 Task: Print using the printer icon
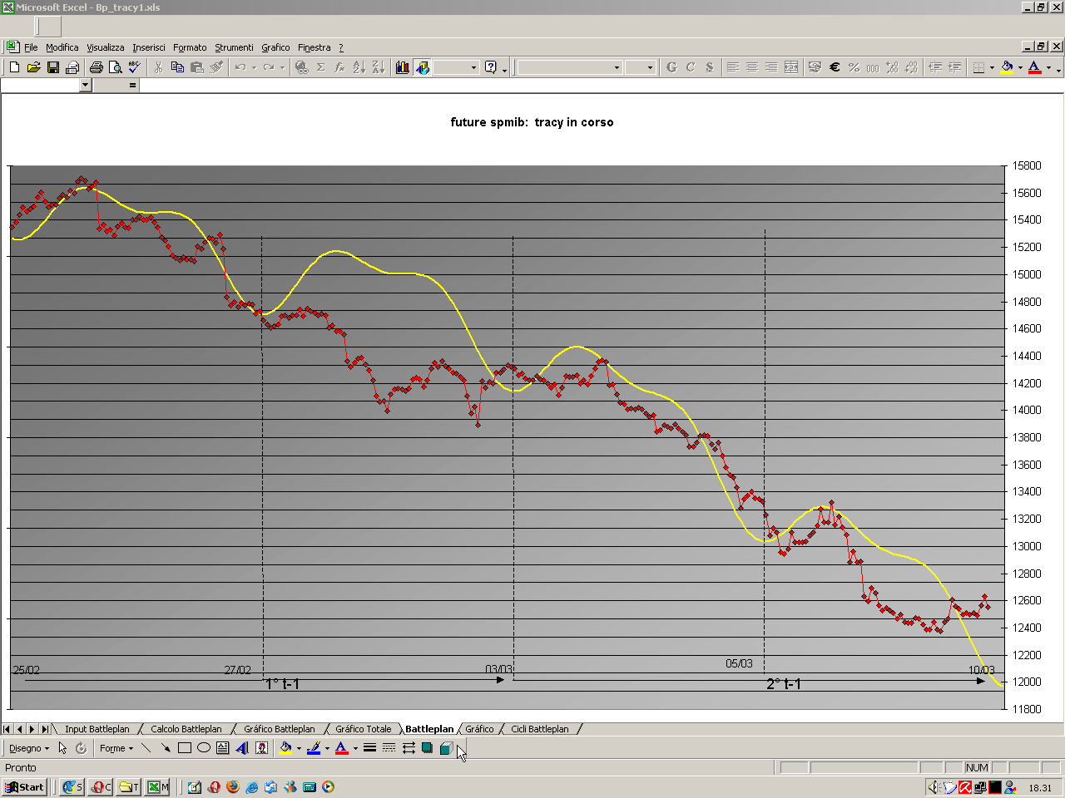pyautogui.click(x=96, y=67)
